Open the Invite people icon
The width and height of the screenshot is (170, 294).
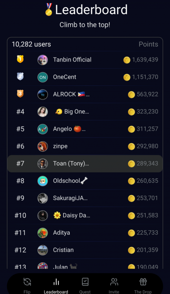point(114,282)
